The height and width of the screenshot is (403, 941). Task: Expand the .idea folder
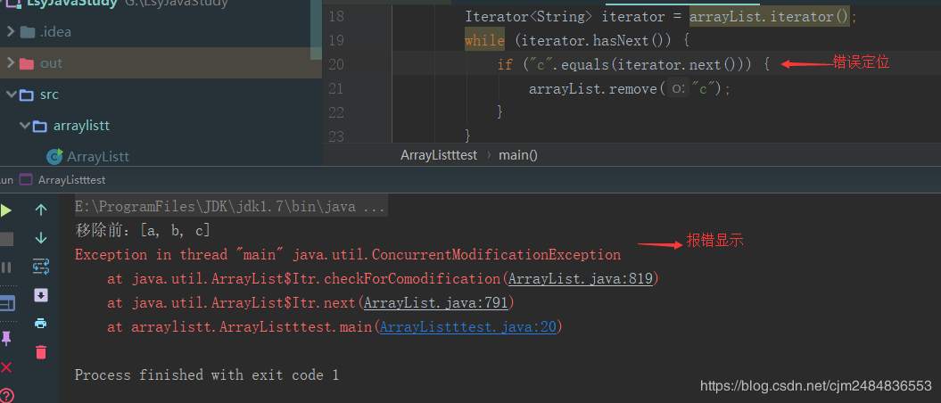coord(10,31)
